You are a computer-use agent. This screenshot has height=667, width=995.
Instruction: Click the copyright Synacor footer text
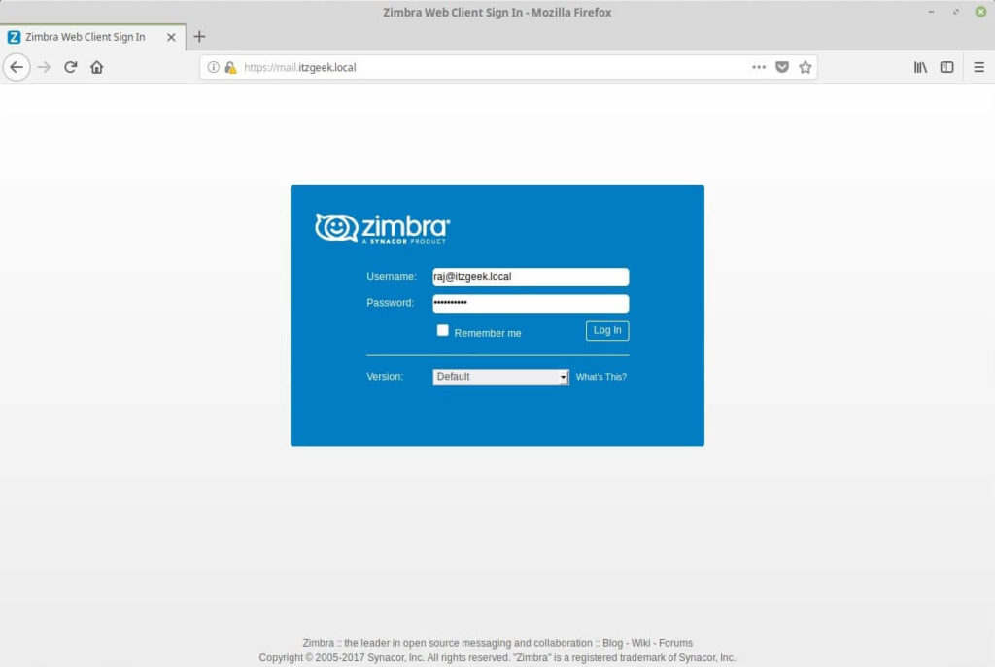[x=497, y=658]
